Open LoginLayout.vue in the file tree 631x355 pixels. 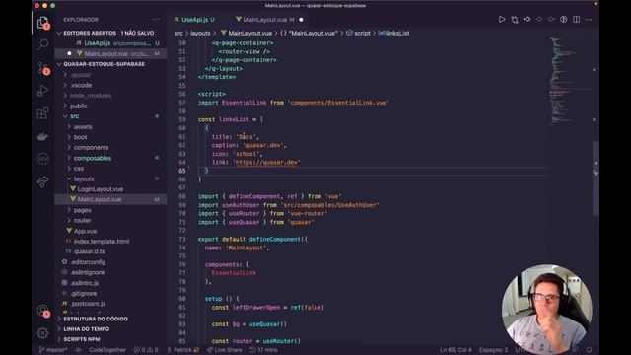tap(110, 189)
